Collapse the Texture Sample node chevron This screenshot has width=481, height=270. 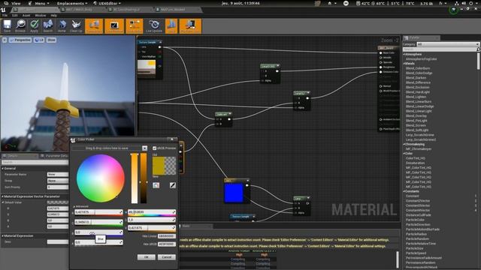coord(160,42)
